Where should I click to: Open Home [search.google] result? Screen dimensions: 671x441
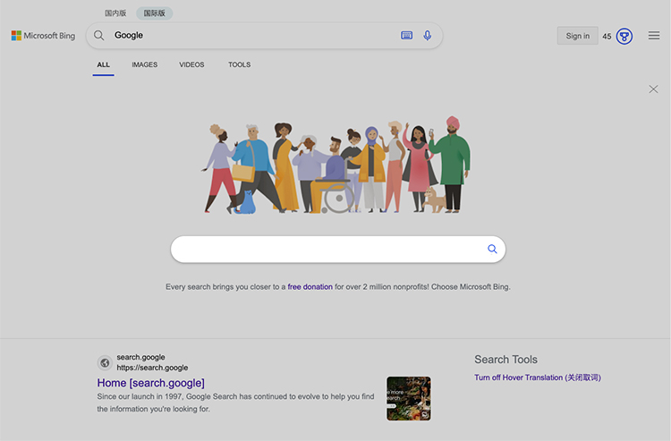(150, 383)
